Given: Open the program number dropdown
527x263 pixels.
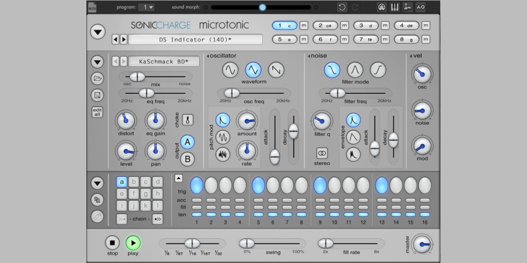Looking at the screenshot, I should (x=146, y=7).
